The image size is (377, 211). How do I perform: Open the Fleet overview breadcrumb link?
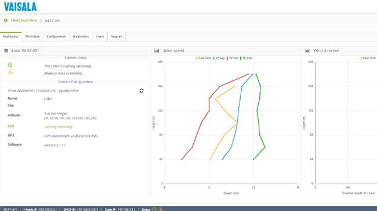point(24,20)
